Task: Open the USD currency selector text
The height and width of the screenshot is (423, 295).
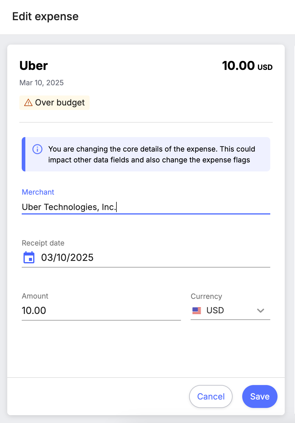Action: [215, 310]
